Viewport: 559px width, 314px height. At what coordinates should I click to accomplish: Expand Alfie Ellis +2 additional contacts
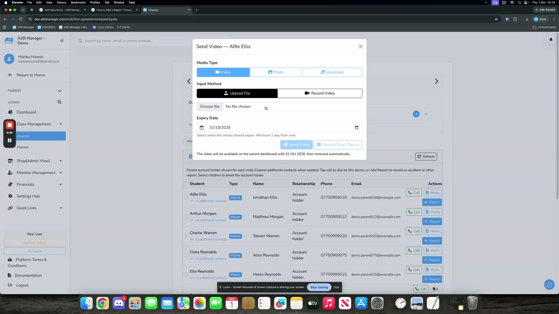pyautogui.click(x=208, y=201)
